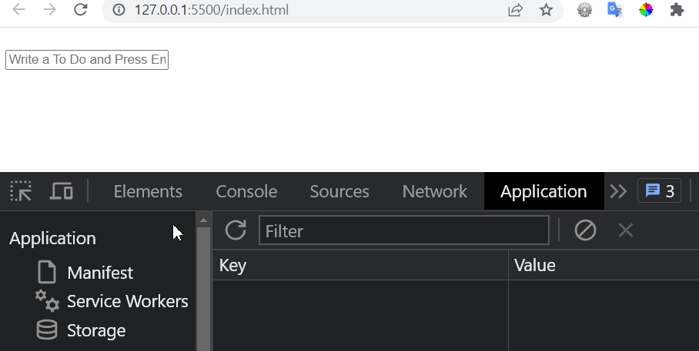Switch to the Console tab
This screenshot has height=351, width=699.
246,191
